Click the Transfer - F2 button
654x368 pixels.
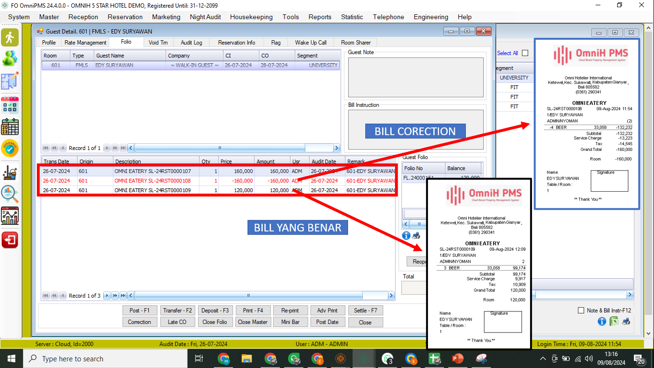click(177, 310)
